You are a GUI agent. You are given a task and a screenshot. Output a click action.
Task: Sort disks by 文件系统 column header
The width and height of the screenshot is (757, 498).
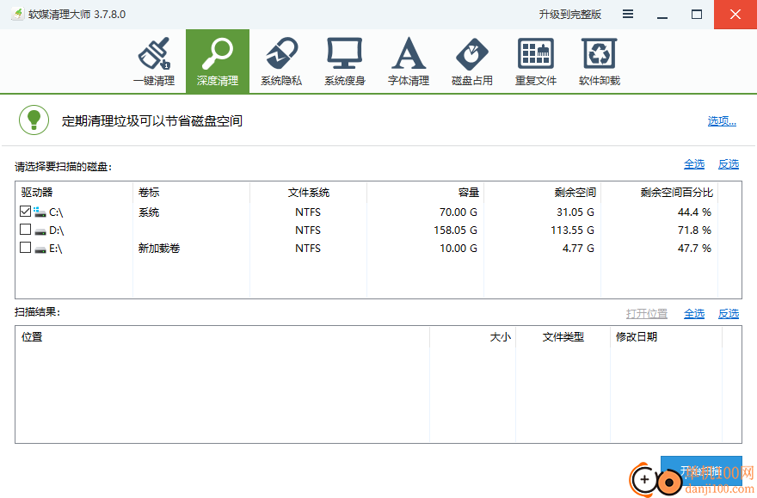309,193
